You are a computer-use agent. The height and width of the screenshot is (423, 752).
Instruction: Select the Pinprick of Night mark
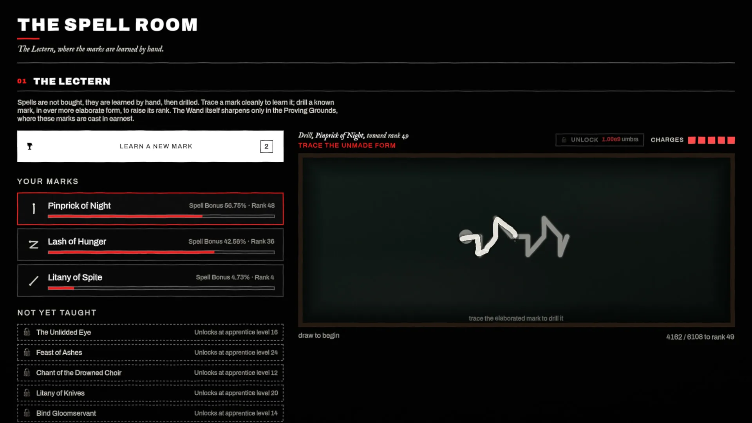150,209
